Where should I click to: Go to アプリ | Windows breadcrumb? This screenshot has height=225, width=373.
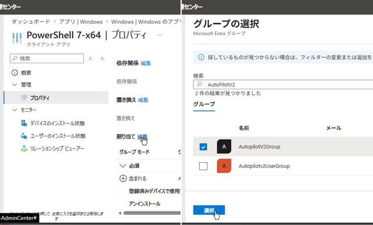click(81, 22)
